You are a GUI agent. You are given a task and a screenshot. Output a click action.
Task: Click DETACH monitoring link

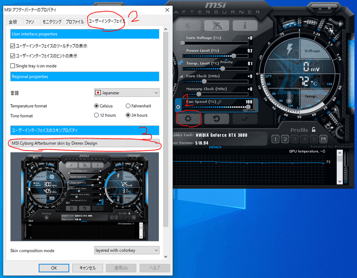click(x=215, y=147)
